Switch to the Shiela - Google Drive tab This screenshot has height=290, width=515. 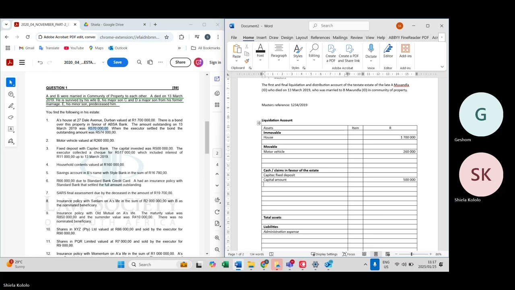pos(114,25)
